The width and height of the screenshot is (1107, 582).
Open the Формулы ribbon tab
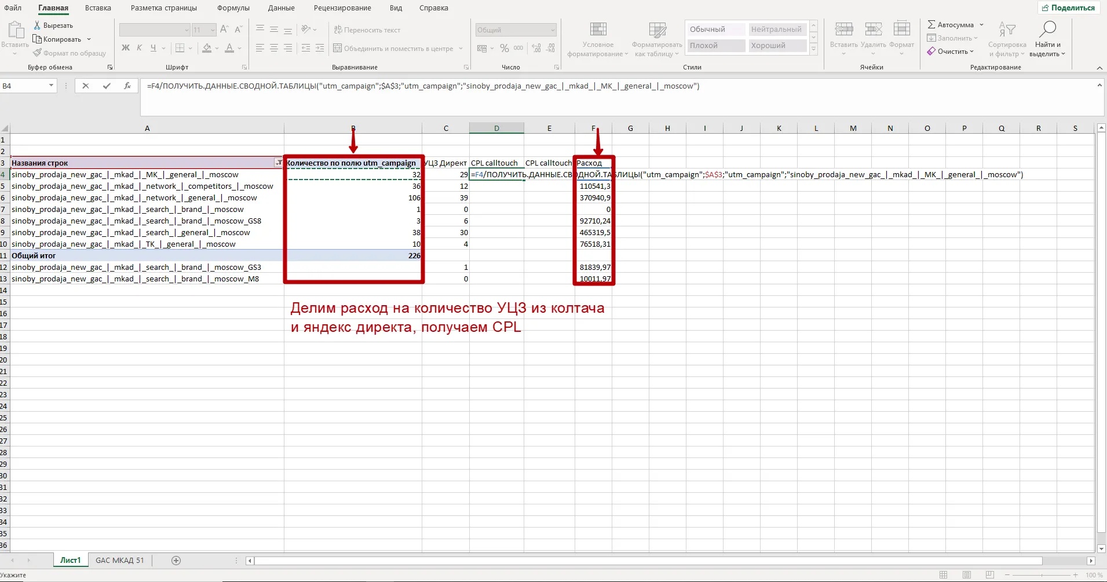[233, 8]
